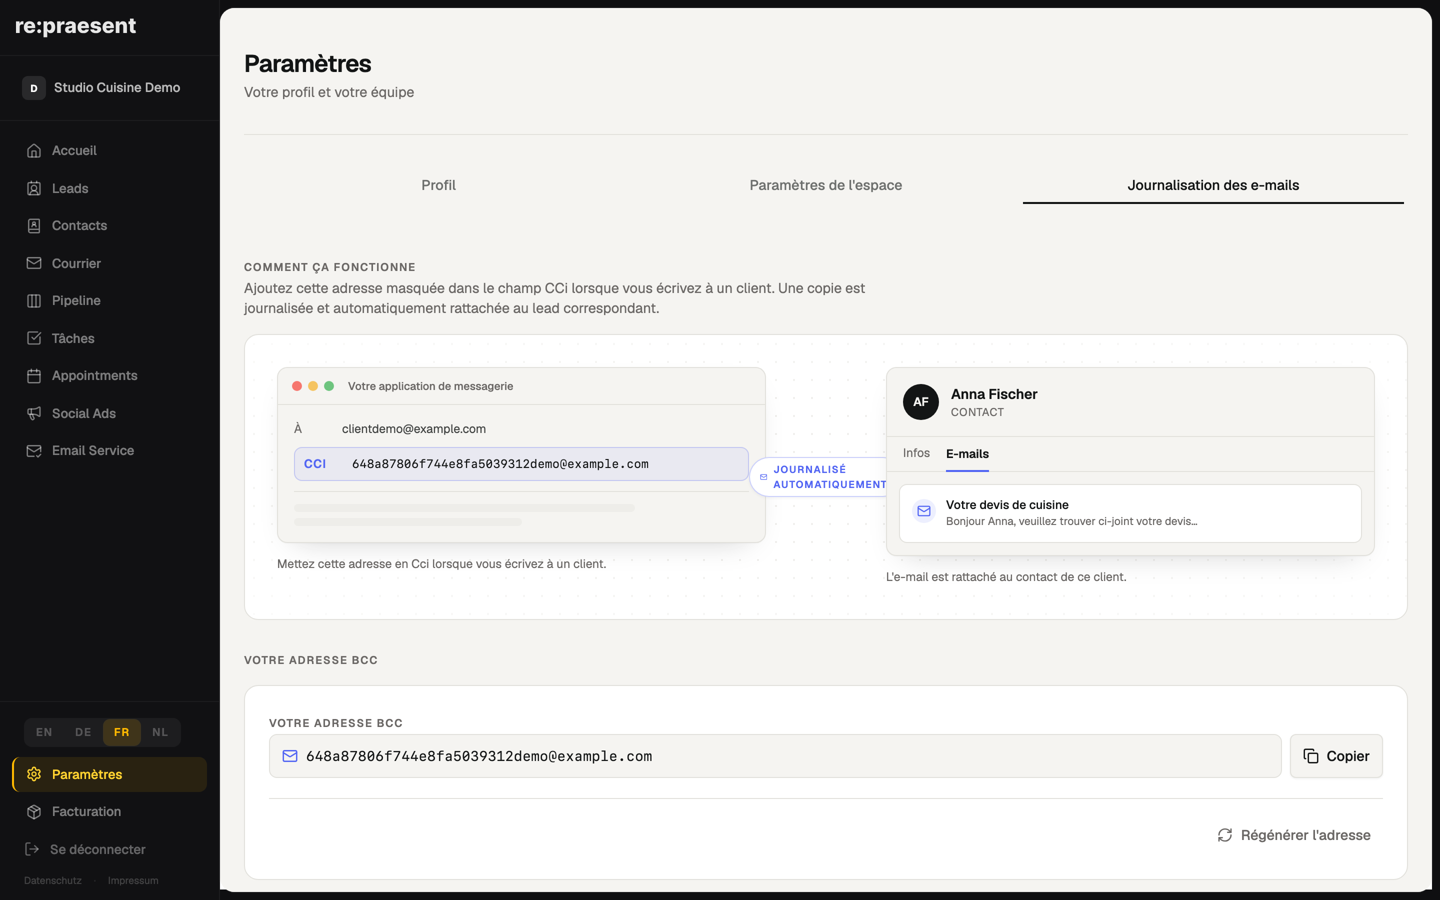Go to Contacts in the sidebar
This screenshot has width=1440, height=900.
tap(109, 225)
